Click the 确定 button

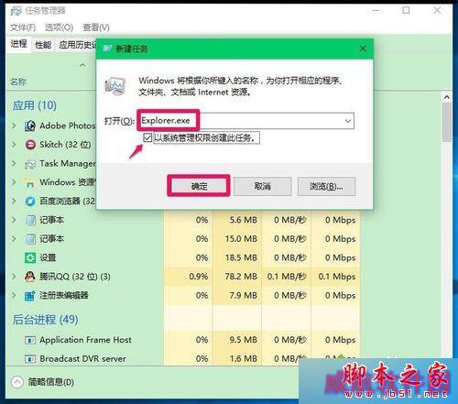[199, 186]
